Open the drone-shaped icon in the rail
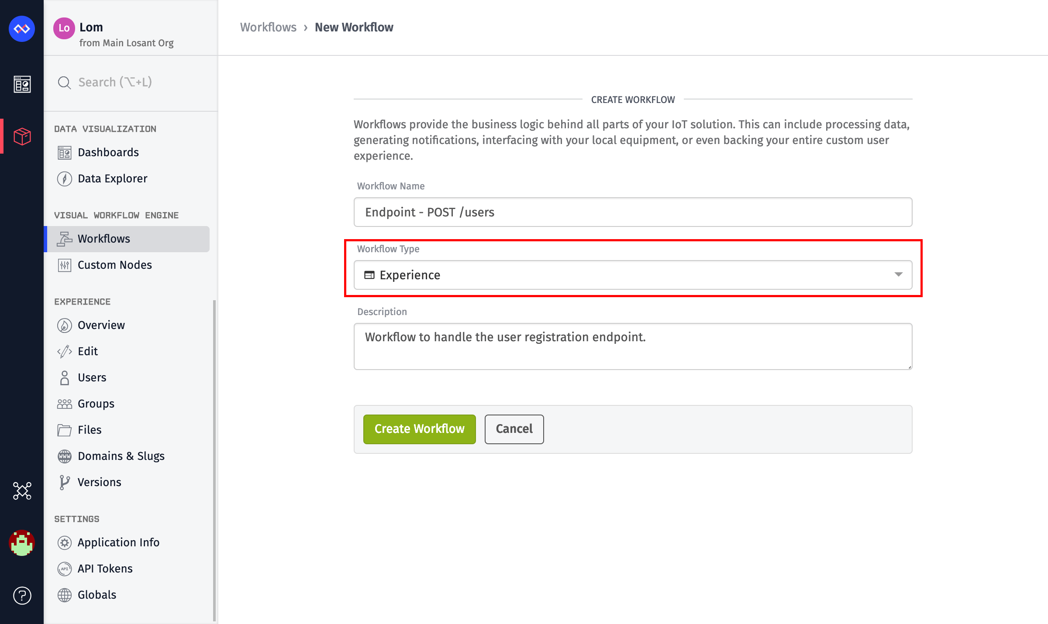 coord(22,491)
